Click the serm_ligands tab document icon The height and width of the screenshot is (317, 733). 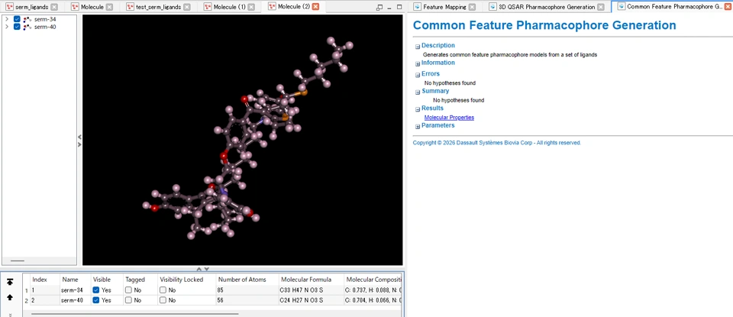click(9, 7)
